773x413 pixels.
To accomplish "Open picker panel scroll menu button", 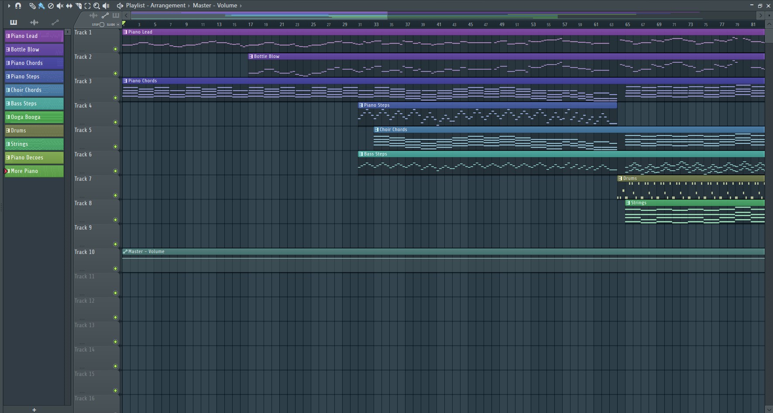I will click(x=68, y=32).
